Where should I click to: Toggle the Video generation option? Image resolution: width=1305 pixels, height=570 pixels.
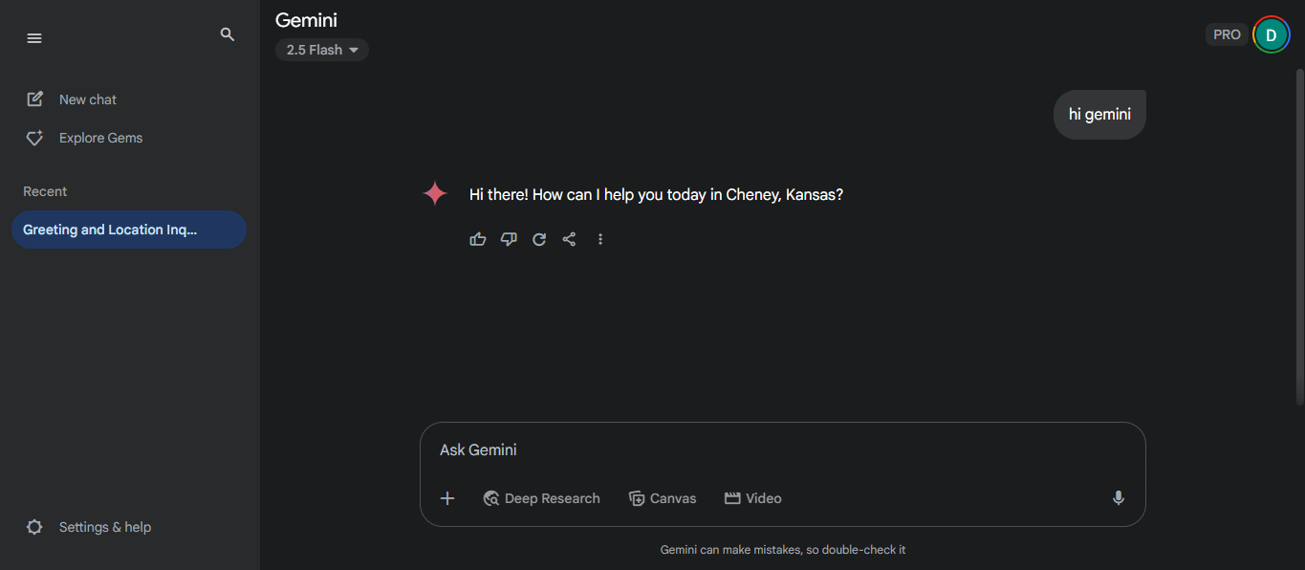(x=753, y=498)
